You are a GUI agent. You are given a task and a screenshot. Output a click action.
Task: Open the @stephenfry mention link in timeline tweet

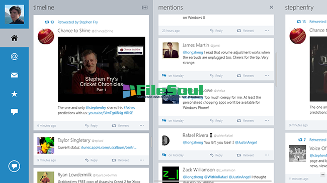(x=96, y=108)
